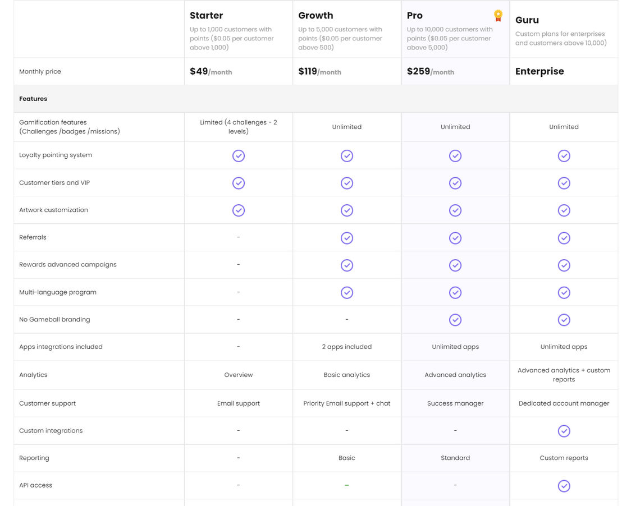Click the "Apps integrations included" row label
Screen dimensions: 622x506
[61, 347]
